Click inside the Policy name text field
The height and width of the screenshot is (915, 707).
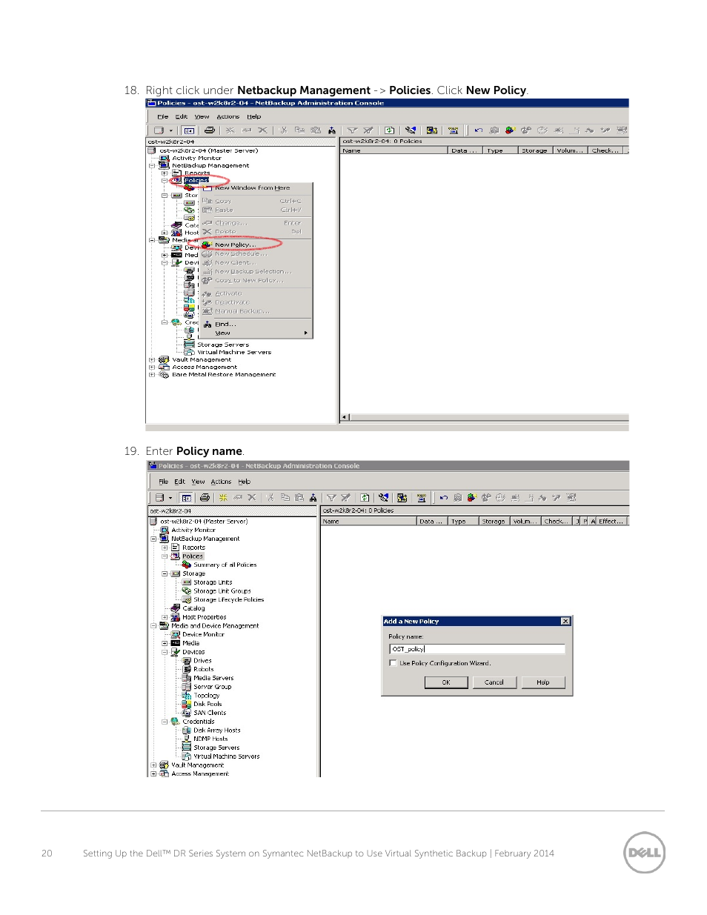tap(477, 649)
